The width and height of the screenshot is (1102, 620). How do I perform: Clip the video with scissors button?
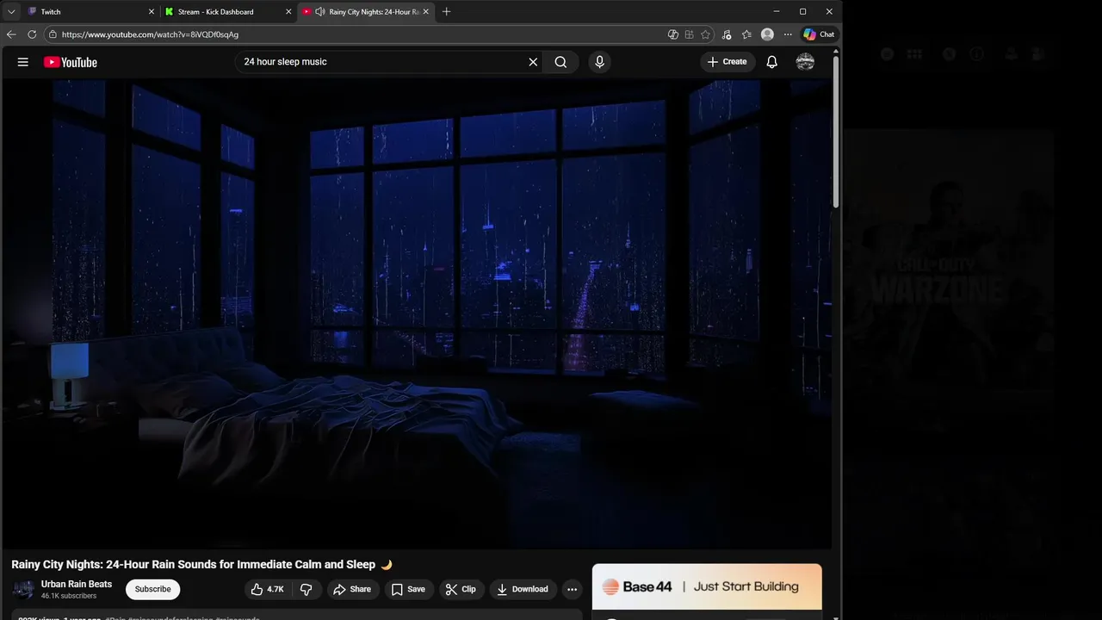tap(461, 589)
